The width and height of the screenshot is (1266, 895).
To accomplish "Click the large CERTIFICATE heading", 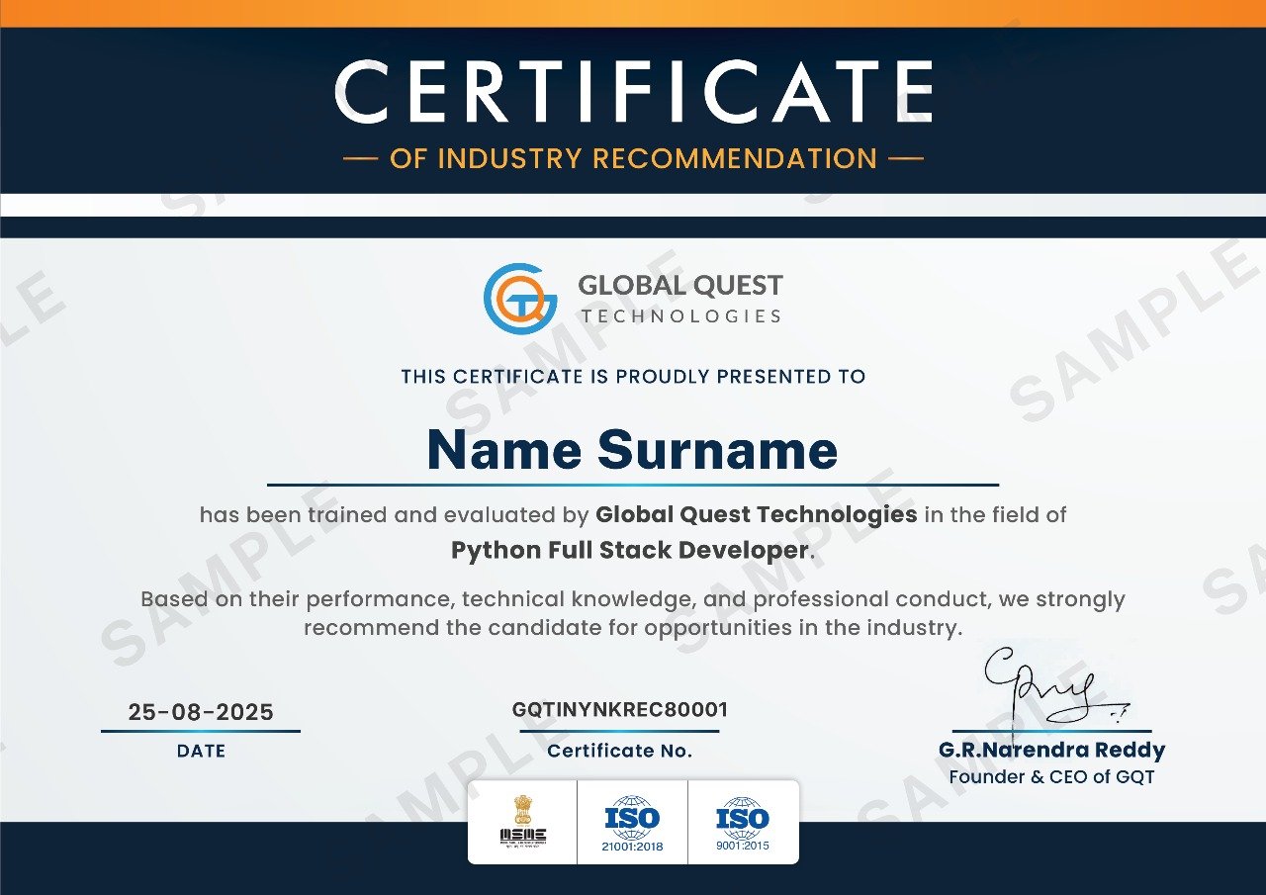I will 633,91.
